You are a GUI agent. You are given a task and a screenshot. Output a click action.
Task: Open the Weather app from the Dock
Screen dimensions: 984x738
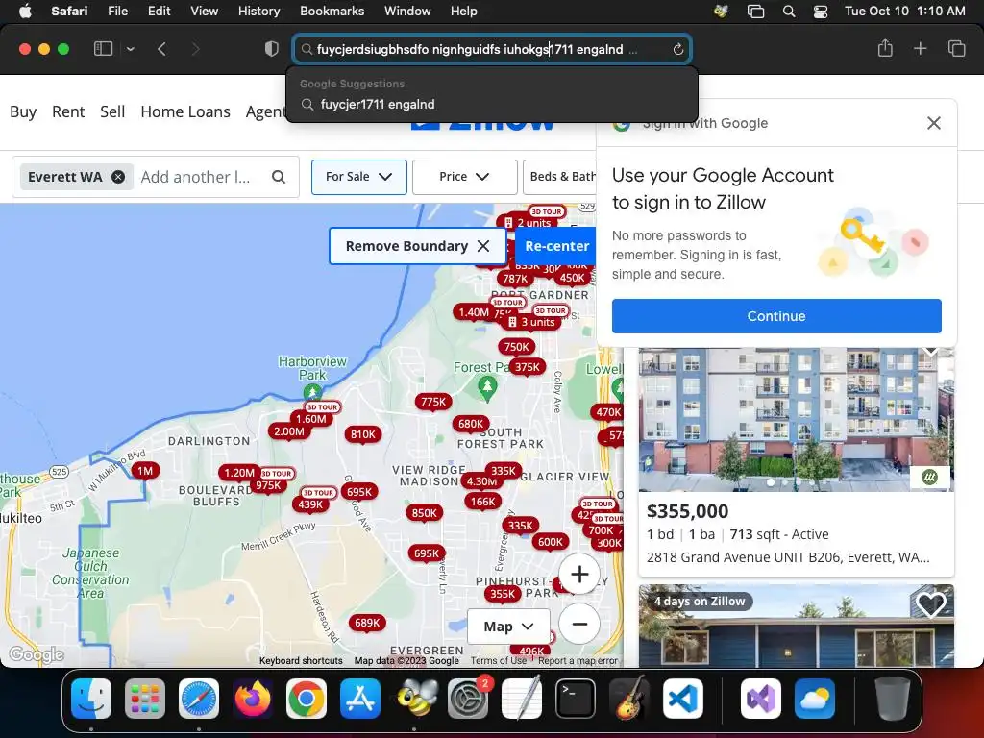tap(815, 699)
